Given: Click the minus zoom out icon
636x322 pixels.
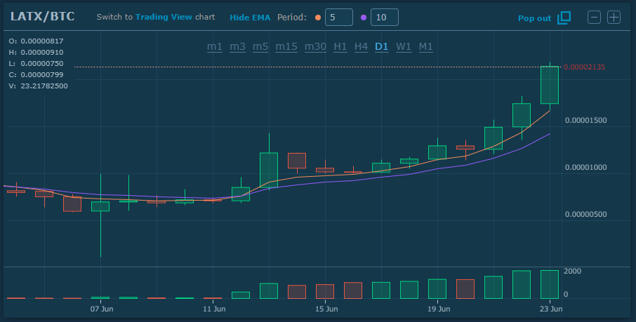Looking at the screenshot, I should click(594, 18).
